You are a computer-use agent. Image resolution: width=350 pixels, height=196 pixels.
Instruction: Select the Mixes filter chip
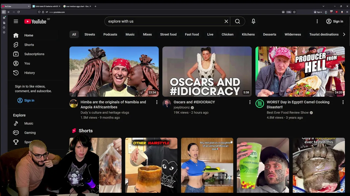147,34
